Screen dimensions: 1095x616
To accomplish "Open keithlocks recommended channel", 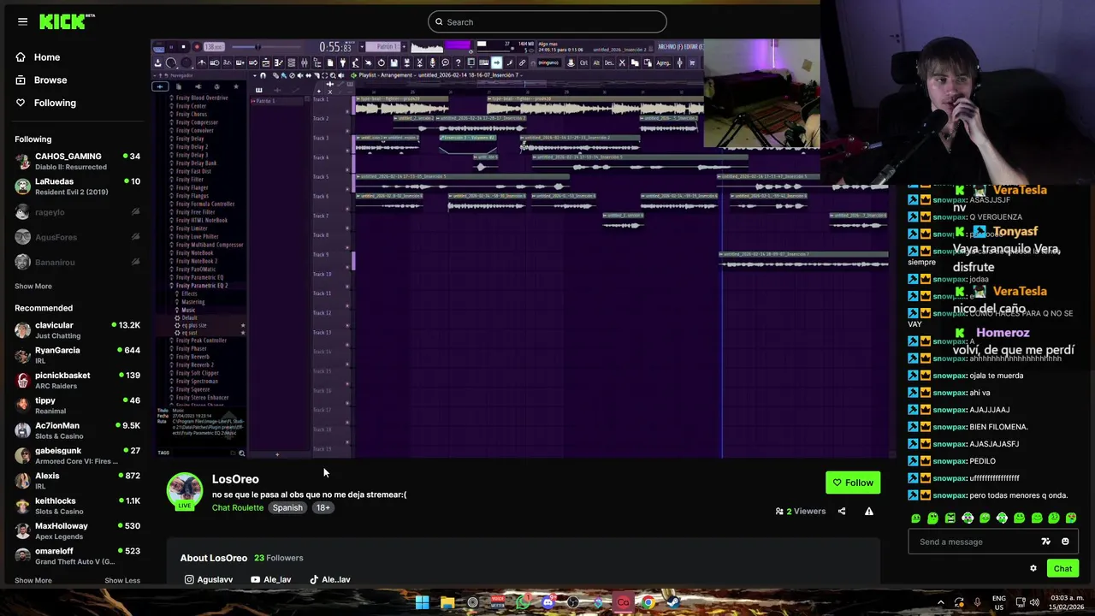I will 77,506.
